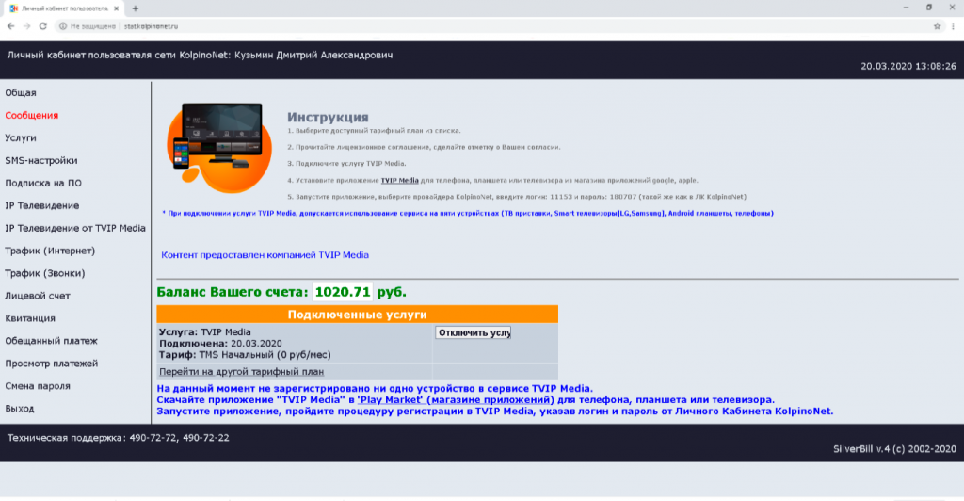The width and height of the screenshot is (964, 501).
Task: Click the browser back arrow
Action: (x=10, y=26)
